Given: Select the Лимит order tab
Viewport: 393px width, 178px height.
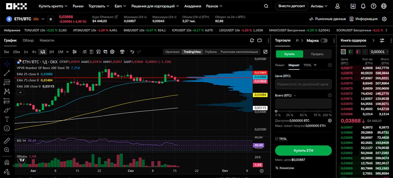Looking at the screenshot, I should coord(280,65).
